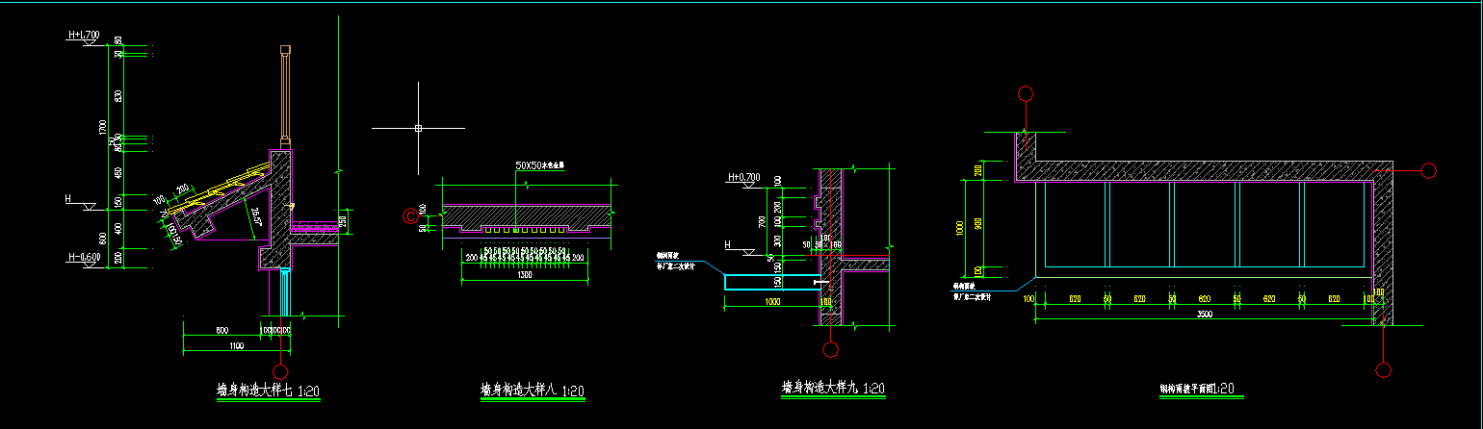1483x429 pixels.
Task: Select the 3500 overall dimension text
Action: pyautogui.click(x=1205, y=315)
